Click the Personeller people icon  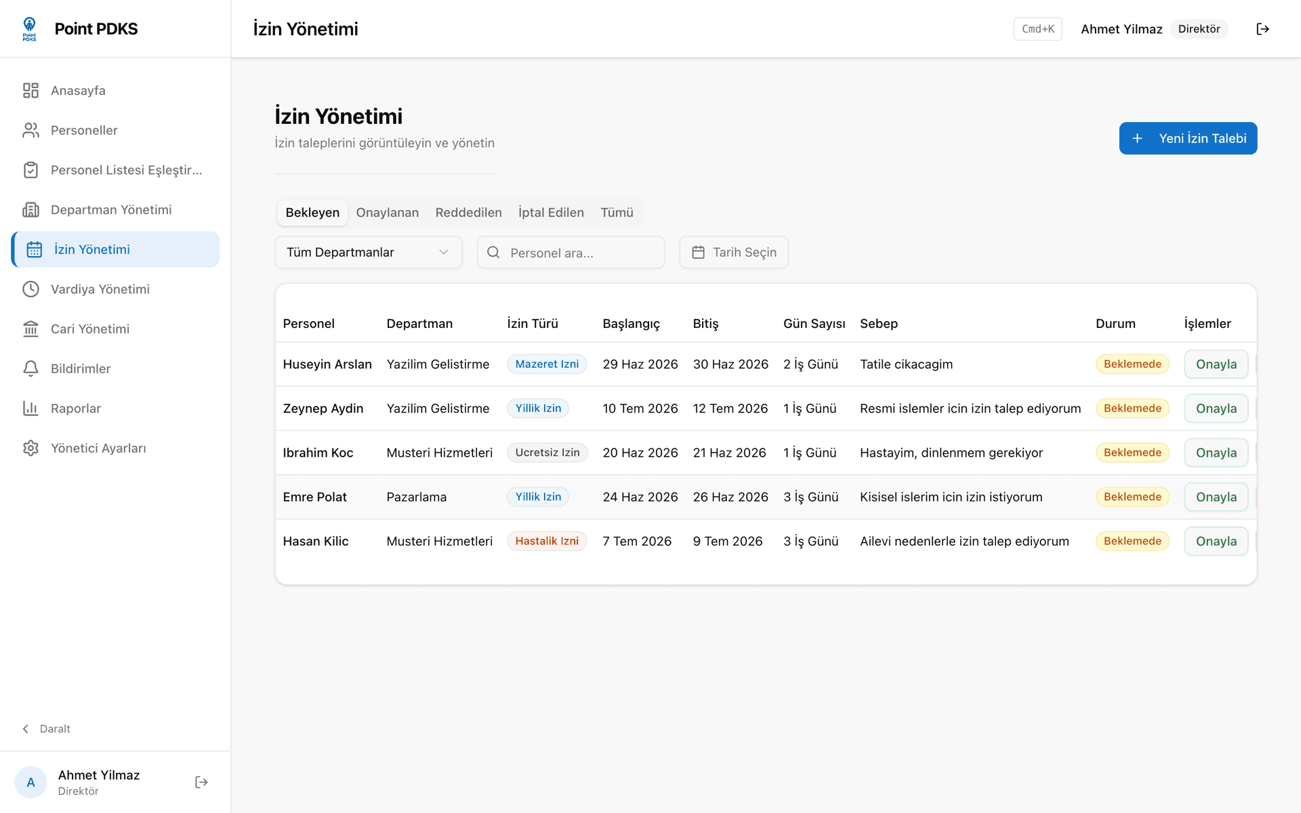click(30, 130)
